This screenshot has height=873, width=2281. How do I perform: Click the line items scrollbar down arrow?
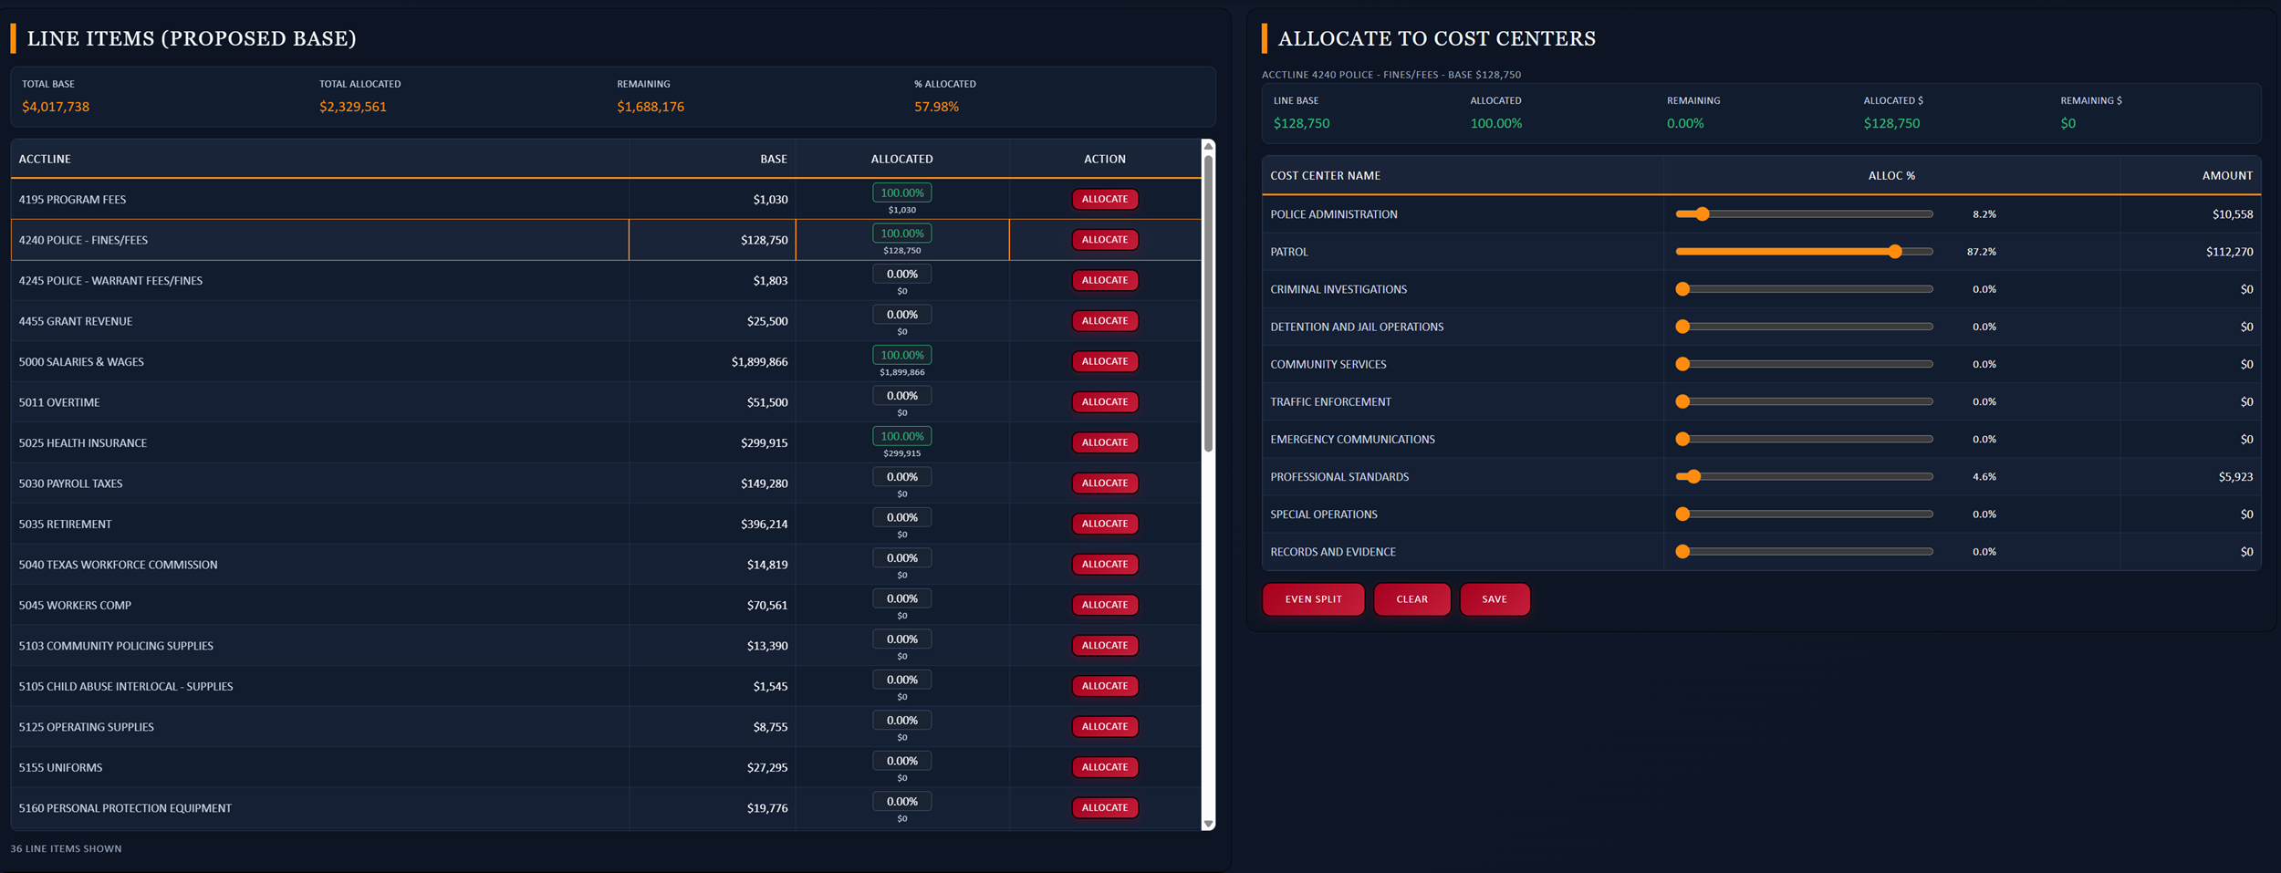pos(1208,824)
